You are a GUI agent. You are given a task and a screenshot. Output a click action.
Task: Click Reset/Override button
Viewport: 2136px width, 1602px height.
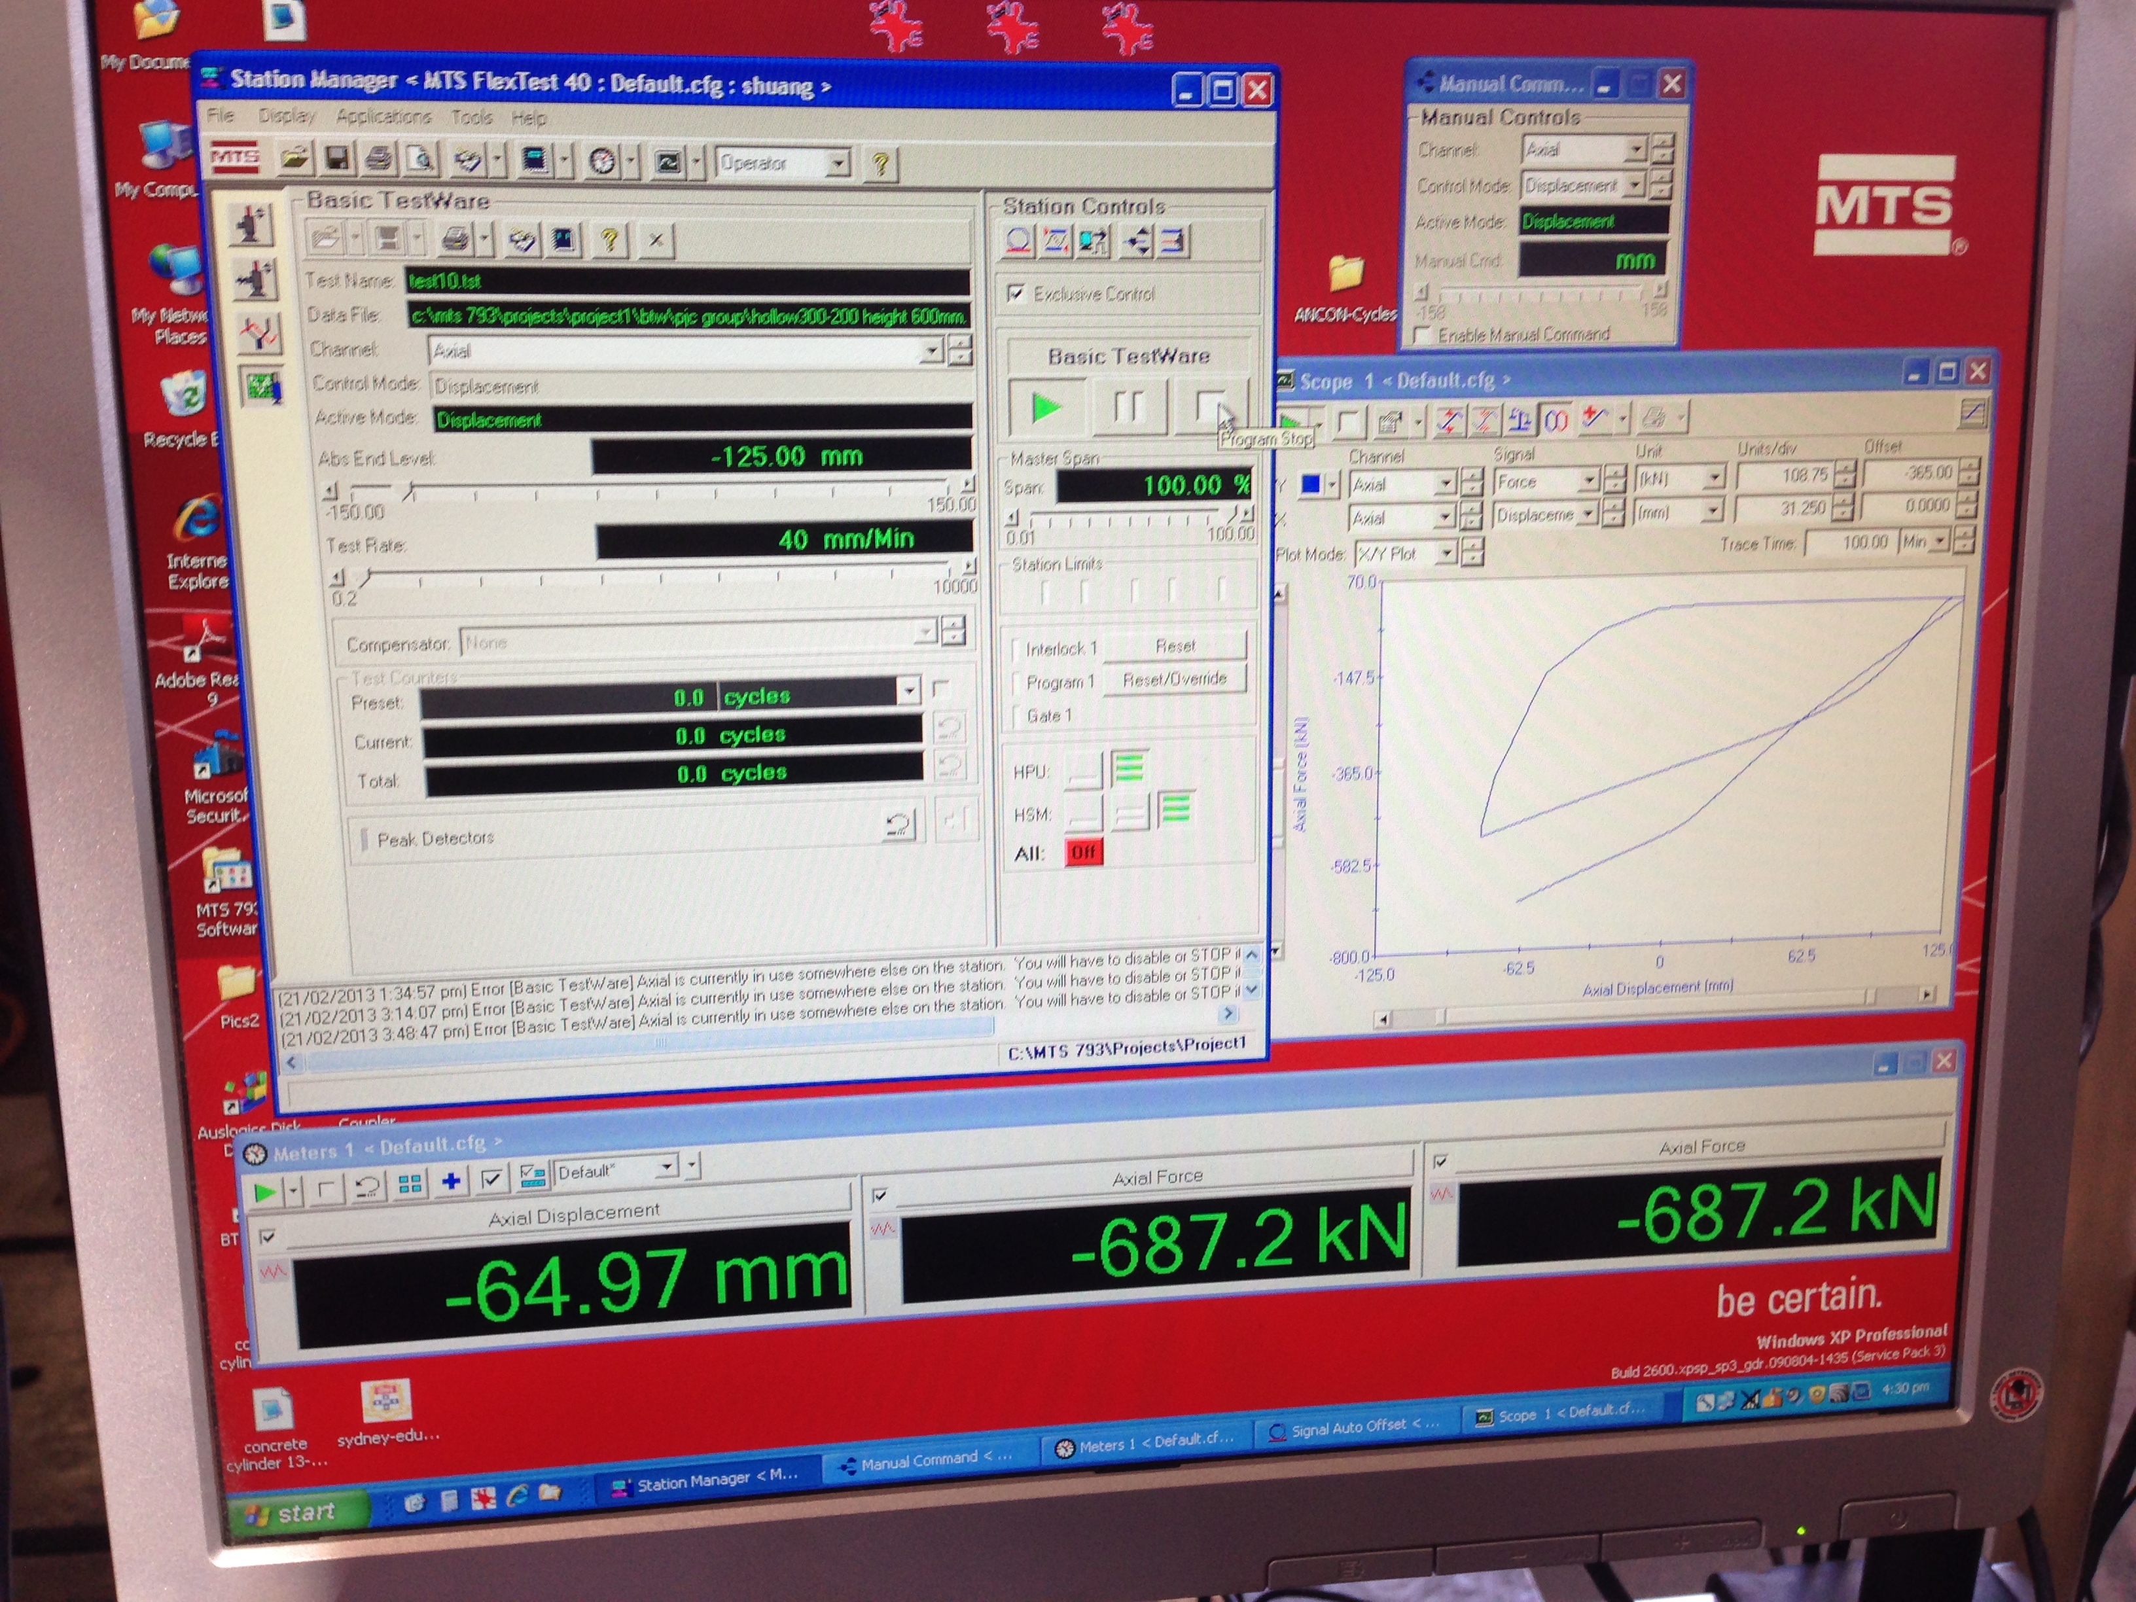point(1174,679)
